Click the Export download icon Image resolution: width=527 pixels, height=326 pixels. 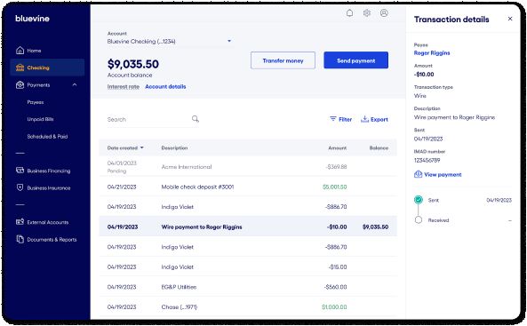coord(364,119)
